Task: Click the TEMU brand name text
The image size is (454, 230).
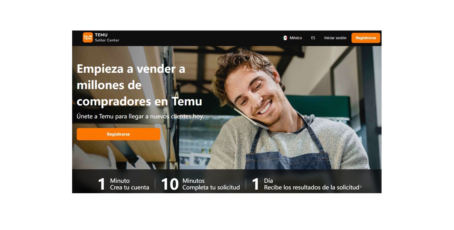Action: [101, 35]
